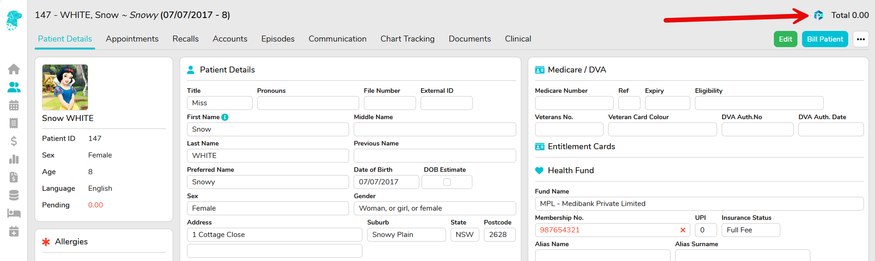Open the Title field showing Miss
This screenshot has height=261, width=875.
click(219, 103)
